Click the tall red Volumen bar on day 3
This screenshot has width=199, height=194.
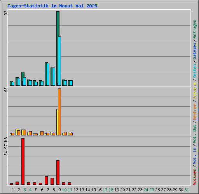[23, 161]
